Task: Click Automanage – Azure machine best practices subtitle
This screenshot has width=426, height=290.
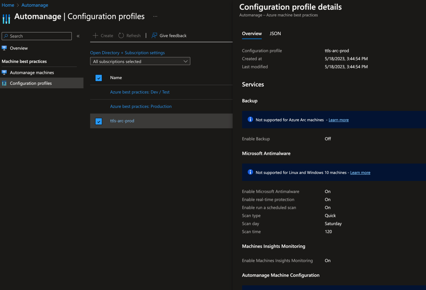Action: click(x=279, y=15)
